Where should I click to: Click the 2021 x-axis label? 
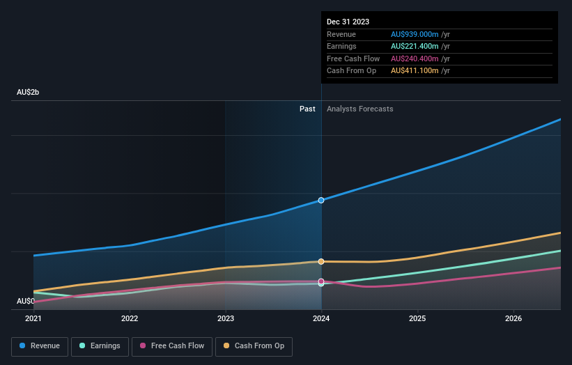click(33, 318)
